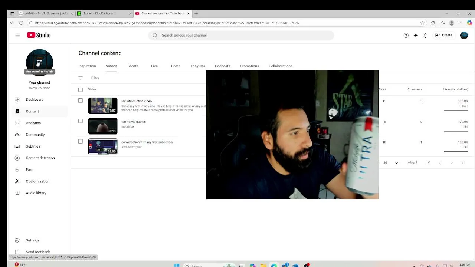Click the Content detection copyright icon
The height and width of the screenshot is (267, 475).
click(x=17, y=158)
